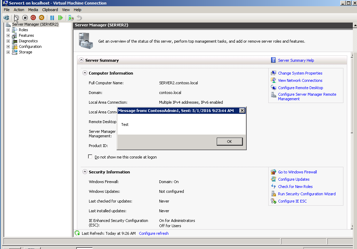
Task: Open Configure IE ESC link
Action: point(292,201)
